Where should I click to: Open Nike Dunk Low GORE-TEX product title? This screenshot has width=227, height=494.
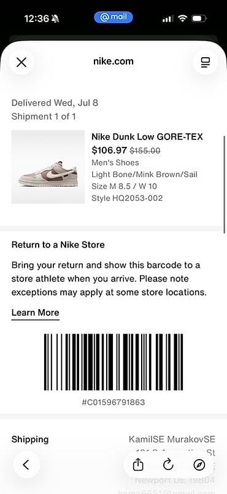pos(147,137)
